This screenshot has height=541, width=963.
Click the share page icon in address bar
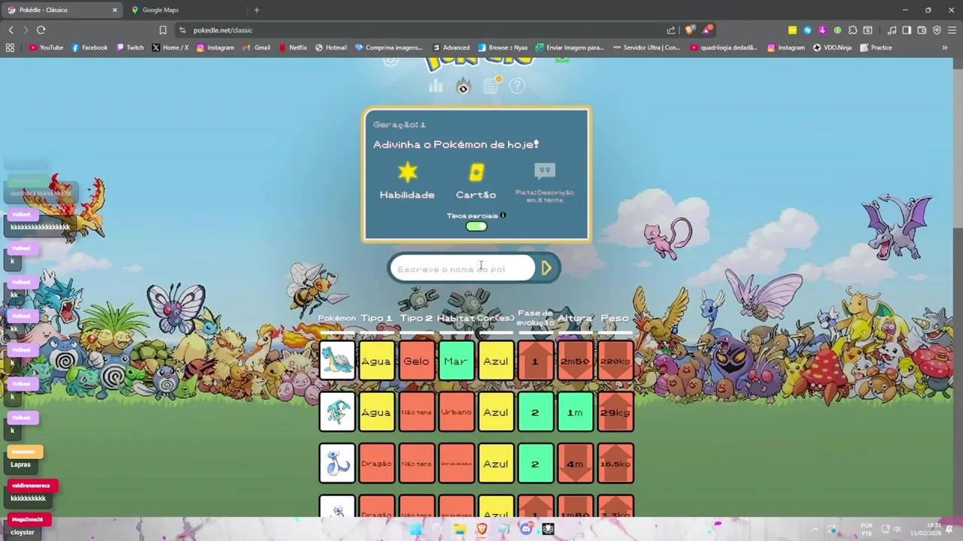671,30
